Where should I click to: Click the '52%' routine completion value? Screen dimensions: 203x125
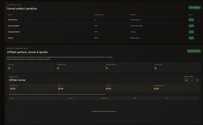click(x=96, y=26)
